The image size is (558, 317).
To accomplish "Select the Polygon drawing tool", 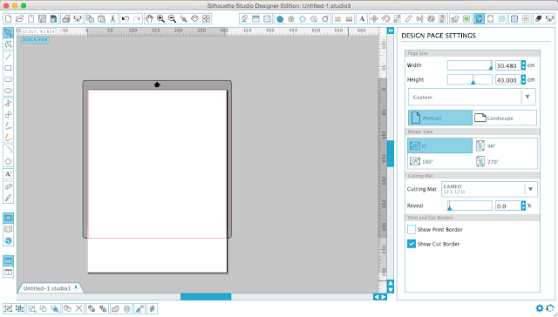I will (x=8, y=161).
